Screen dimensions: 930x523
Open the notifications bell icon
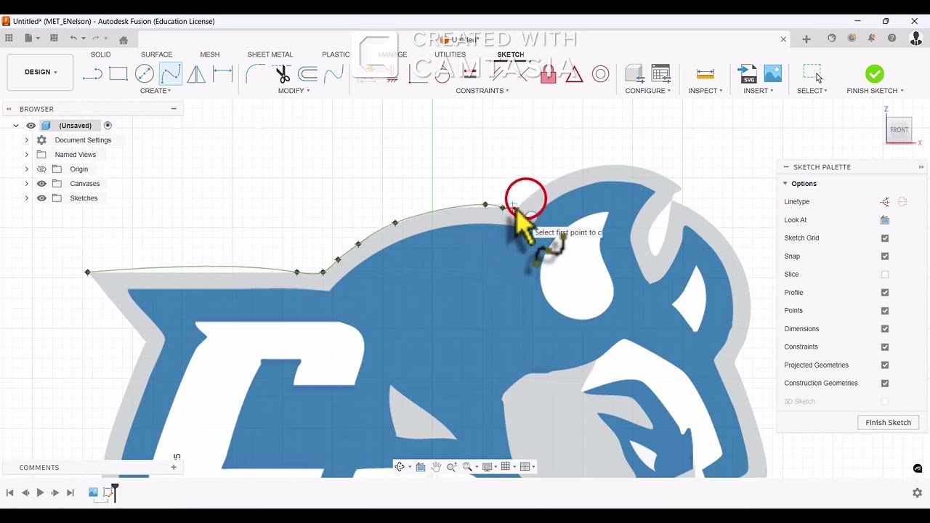pos(871,38)
